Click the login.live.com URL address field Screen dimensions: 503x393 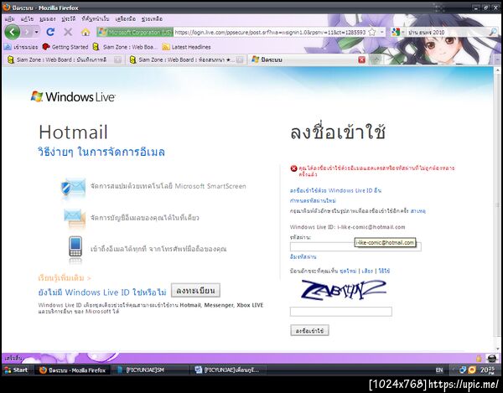coord(270,32)
